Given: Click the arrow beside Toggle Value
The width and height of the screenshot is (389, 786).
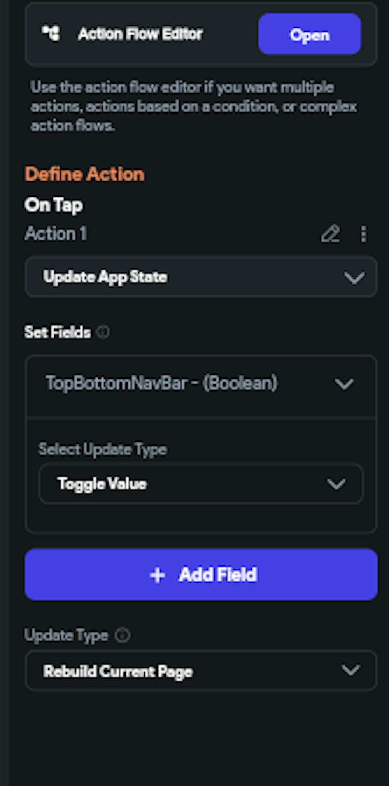Looking at the screenshot, I should click(x=336, y=484).
